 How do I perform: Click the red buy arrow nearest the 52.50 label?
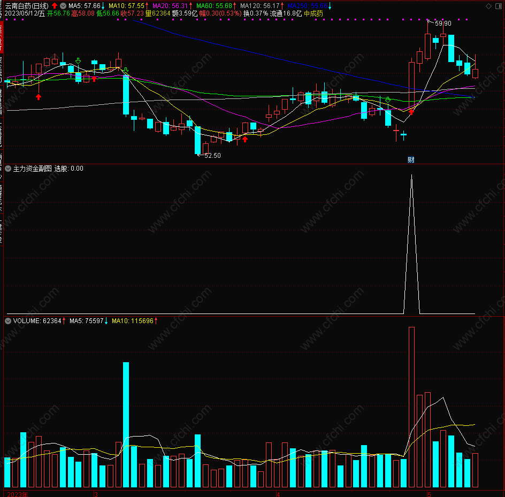point(245,139)
